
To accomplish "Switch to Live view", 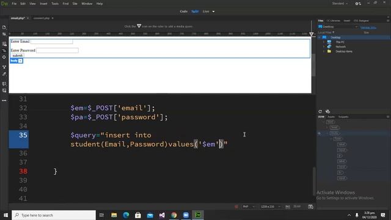I will click(x=206, y=12).
